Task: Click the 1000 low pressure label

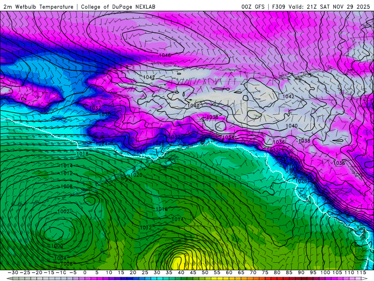Action: point(57,246)
